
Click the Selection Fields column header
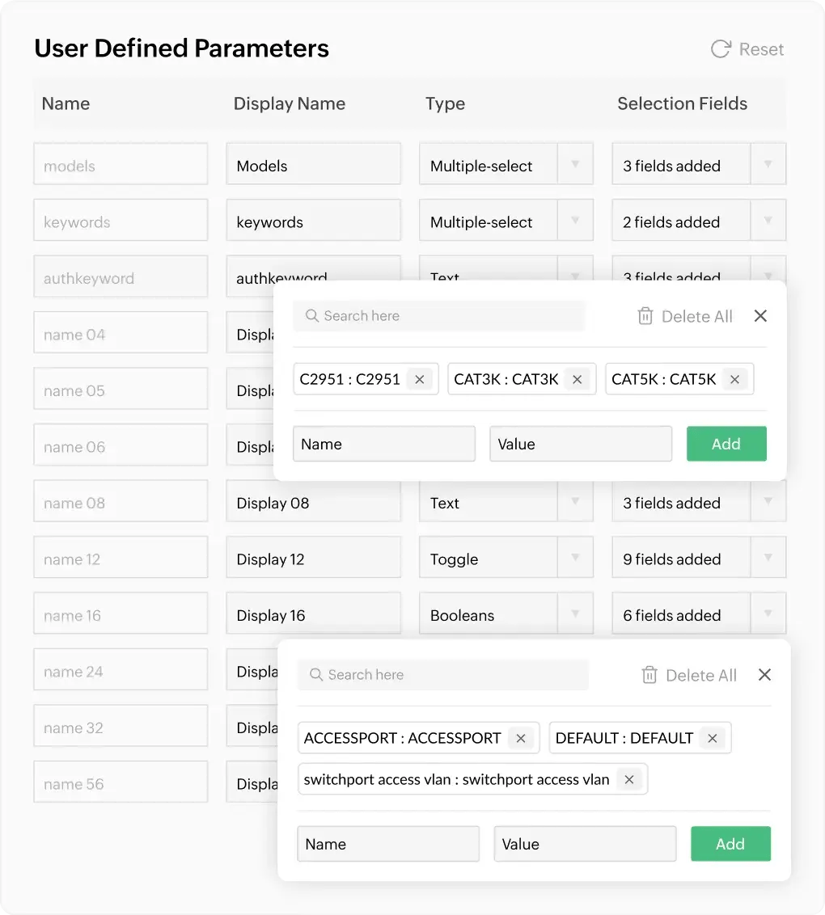(682, 103)
